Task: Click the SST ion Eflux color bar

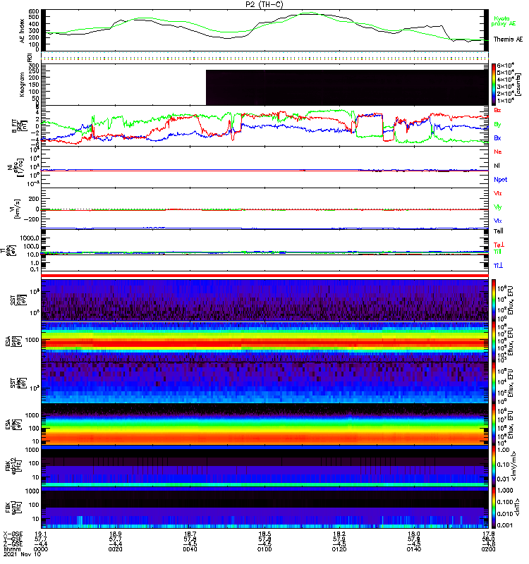Action: (x=494, y=300)
